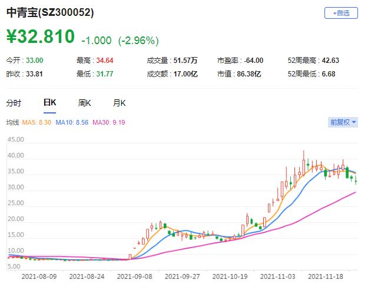Click the stock title 中青宝(SZ300052)
Screen dimensions: 371x284
[50, 12]
